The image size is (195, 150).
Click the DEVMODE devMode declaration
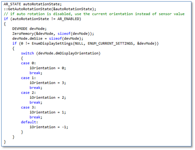(29, 29)
